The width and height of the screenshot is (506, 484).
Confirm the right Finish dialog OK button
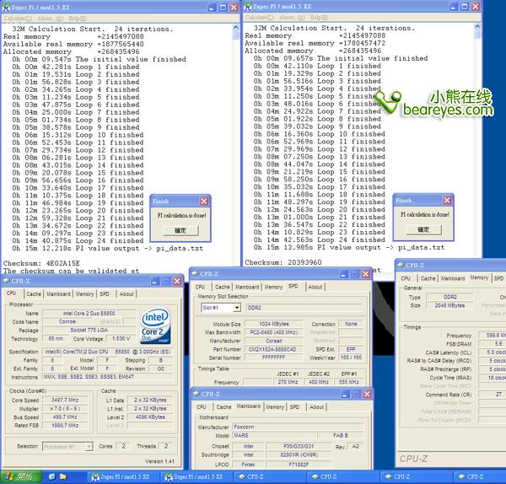[423, 229]
